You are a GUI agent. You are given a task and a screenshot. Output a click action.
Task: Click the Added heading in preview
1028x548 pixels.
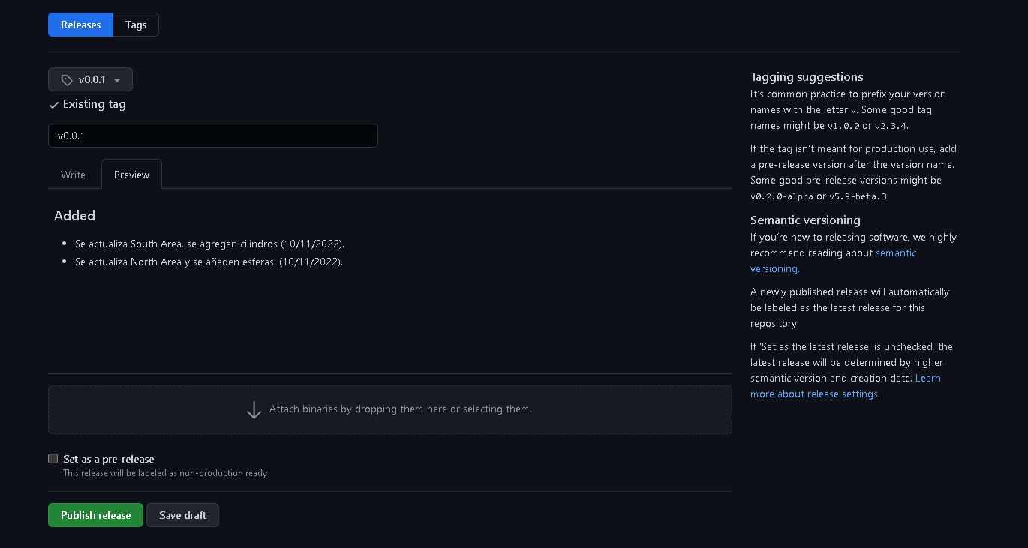[74, 216]
